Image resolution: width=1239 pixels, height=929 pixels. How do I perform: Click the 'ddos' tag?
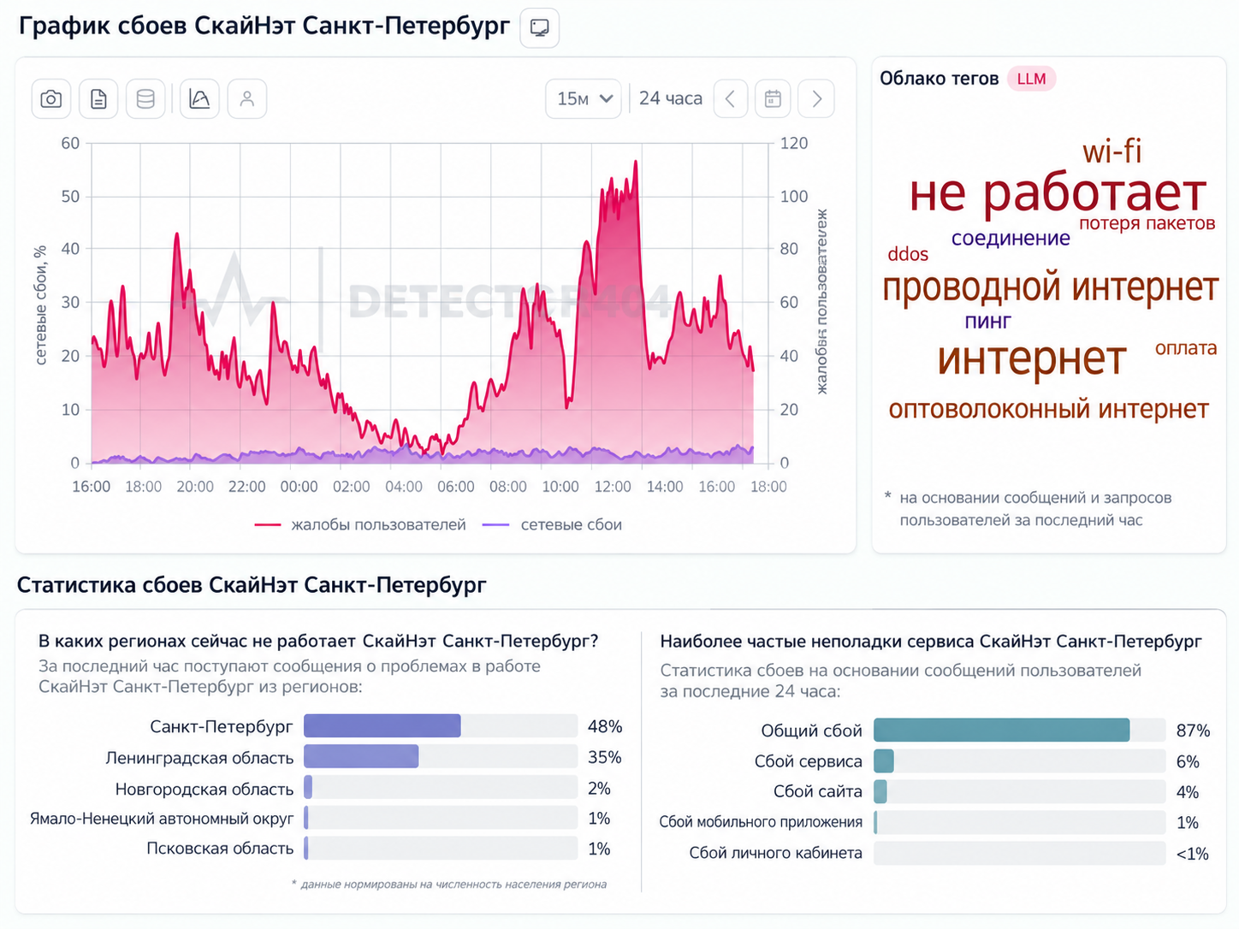pos(908,254)
